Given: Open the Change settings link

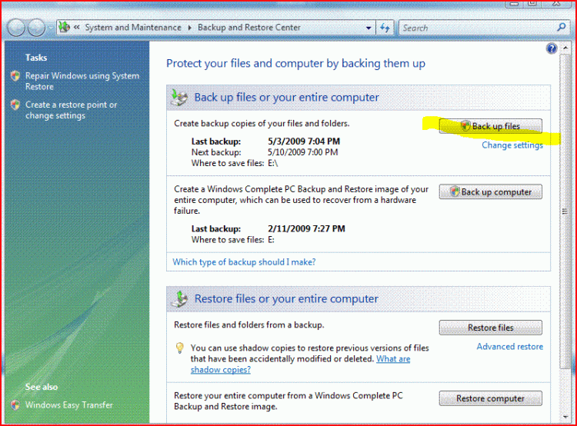Looking at the screenshot, I should [x=512, y=145].
